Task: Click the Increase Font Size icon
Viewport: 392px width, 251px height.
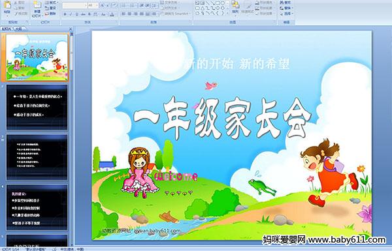Action: pyautogui.click(x=103, y=5)
